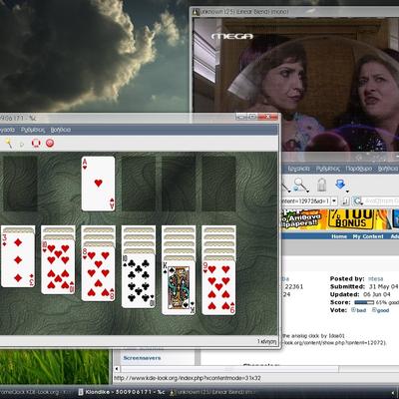Click the score progress bar showing 65%
399x399 pixels.
click(364, 302)
